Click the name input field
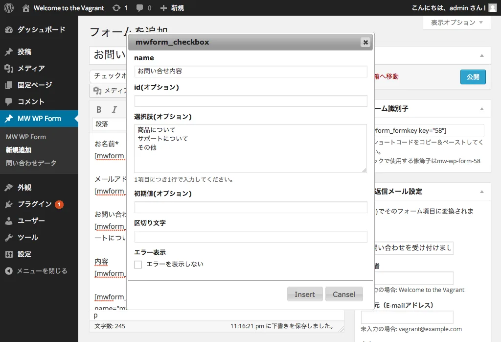Viewport: 501px width, 342px height. [x=251, y=72]
